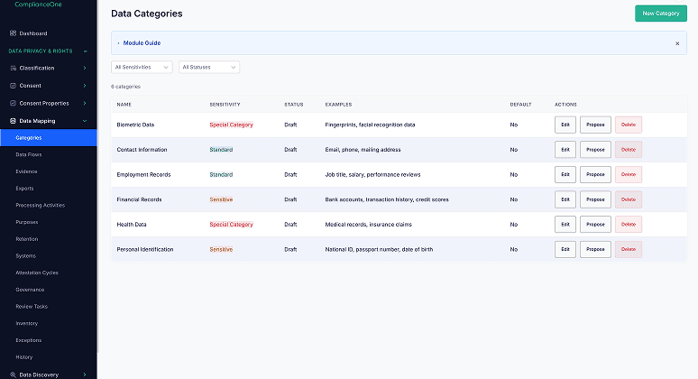Edit the Personal Identification category

[565, 249]
